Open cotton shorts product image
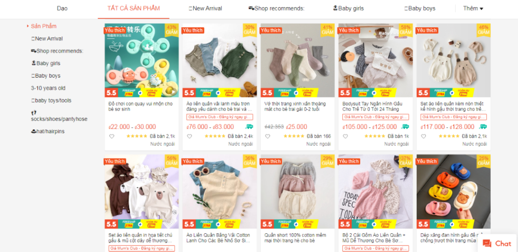Viewport: 518px width, 252px height. 297,191
